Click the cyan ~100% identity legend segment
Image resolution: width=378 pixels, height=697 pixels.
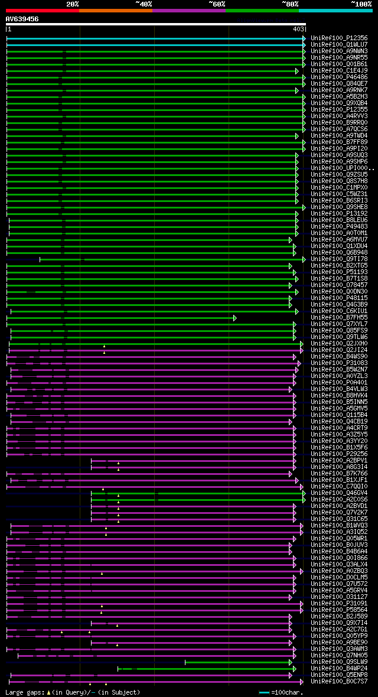pyautogui.click(x=335, y=10)
